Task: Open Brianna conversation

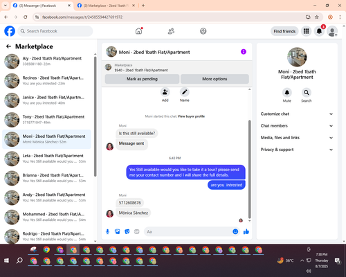Action: (47, 178)
